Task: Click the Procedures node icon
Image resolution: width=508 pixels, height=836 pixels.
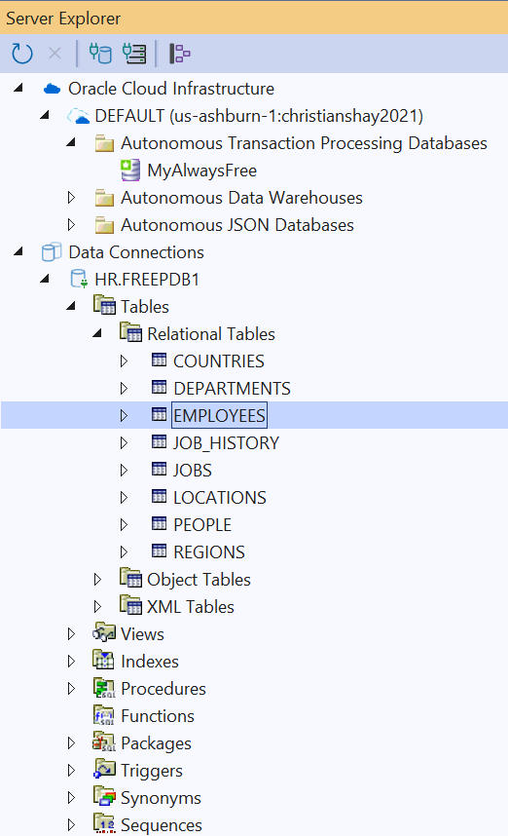Action: coord(104,688)
